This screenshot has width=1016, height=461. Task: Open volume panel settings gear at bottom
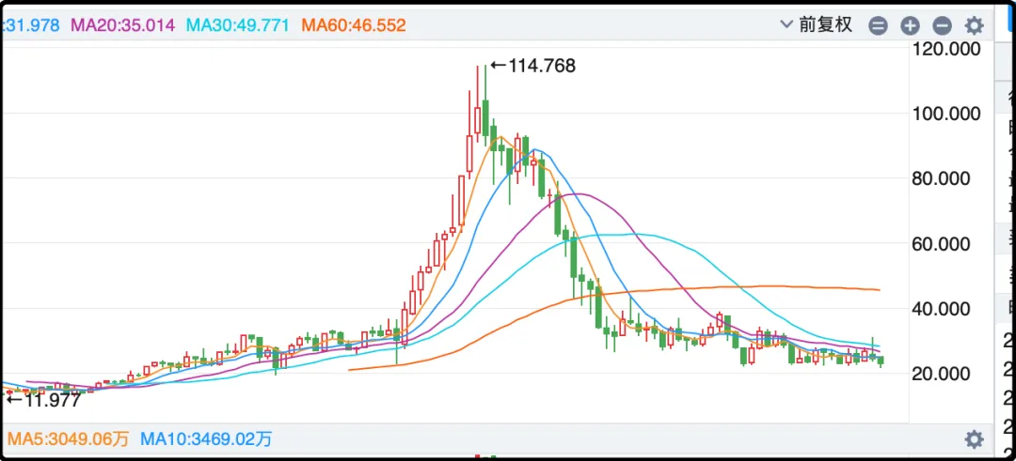[x=975, y=439]
